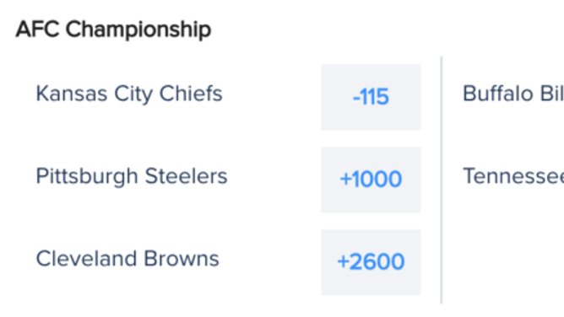
Task: Add the +2600 bet to slip
Action: (x=371, y=262)
